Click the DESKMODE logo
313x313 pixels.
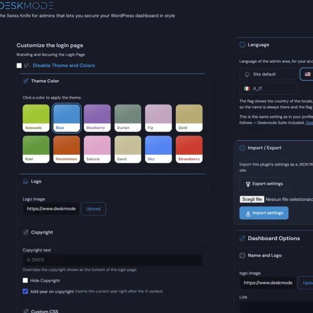coord(26,5)
